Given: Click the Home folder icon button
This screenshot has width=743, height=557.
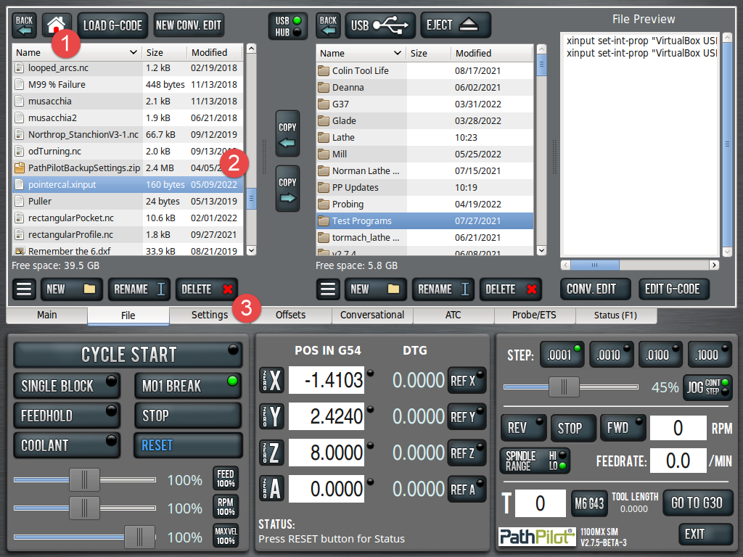Looking at the screenshot, I should click(54, 25).
